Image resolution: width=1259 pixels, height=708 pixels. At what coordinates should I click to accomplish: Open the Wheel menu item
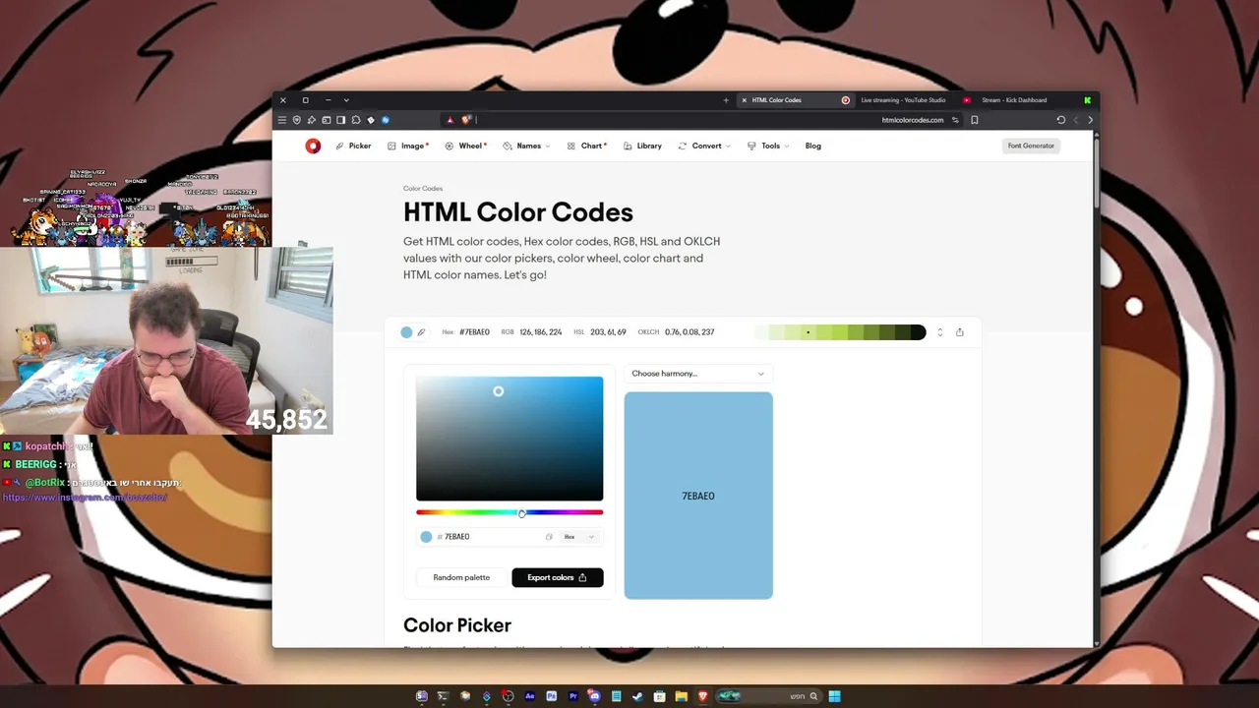tap(465, 146)
